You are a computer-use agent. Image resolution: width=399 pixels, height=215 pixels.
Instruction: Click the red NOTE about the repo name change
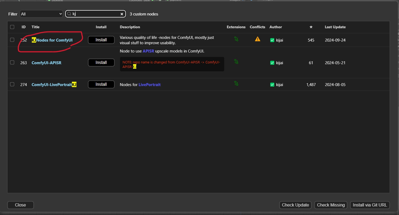coord(172,64)
